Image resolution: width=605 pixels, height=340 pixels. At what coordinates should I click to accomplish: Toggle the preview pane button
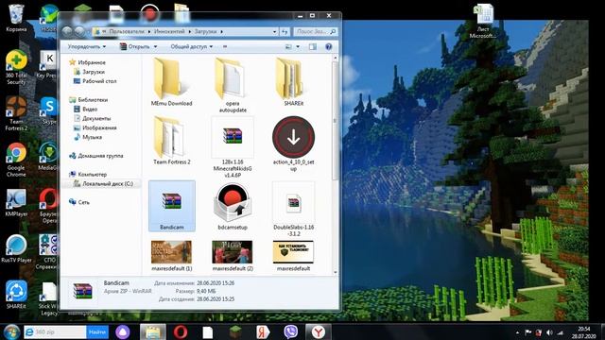313,46
